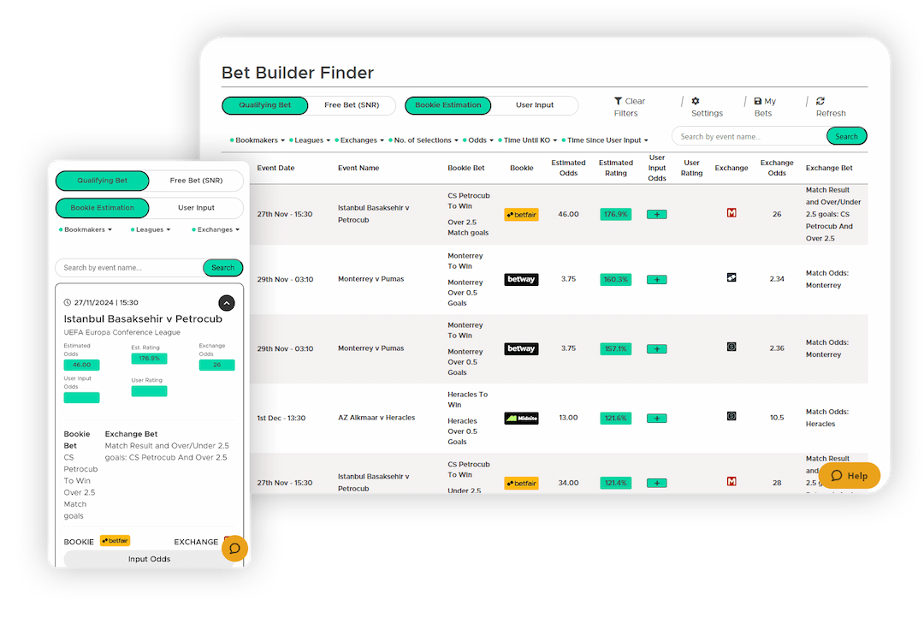Click the Help button
The image size is (924, 624).
pos(849,476)
